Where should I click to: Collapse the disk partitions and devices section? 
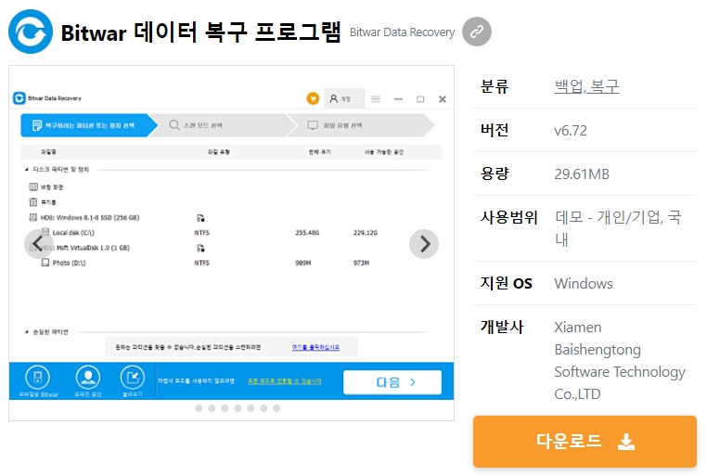27,170
